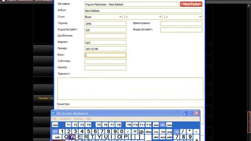Select the Година field showing 1996

point(105,23)
